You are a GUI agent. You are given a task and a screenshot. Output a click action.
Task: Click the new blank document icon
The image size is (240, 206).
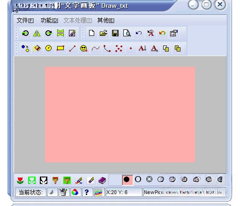91,33
